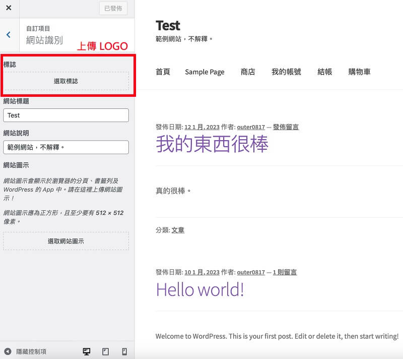Click 選取網站圖示 to pick site icon
Viewport: 403px width, 359px height.
tap(66, 241)
